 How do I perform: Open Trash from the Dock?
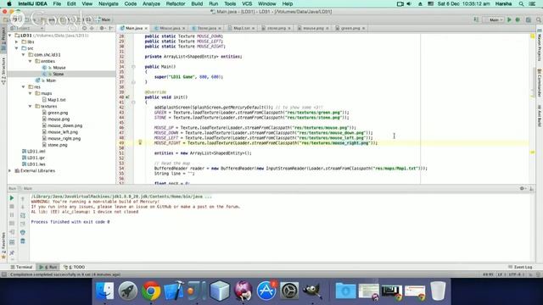pyautogui.click(x=438, y=290)
